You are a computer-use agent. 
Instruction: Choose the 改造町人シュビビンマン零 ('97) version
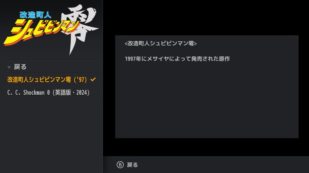pos(54,79)
